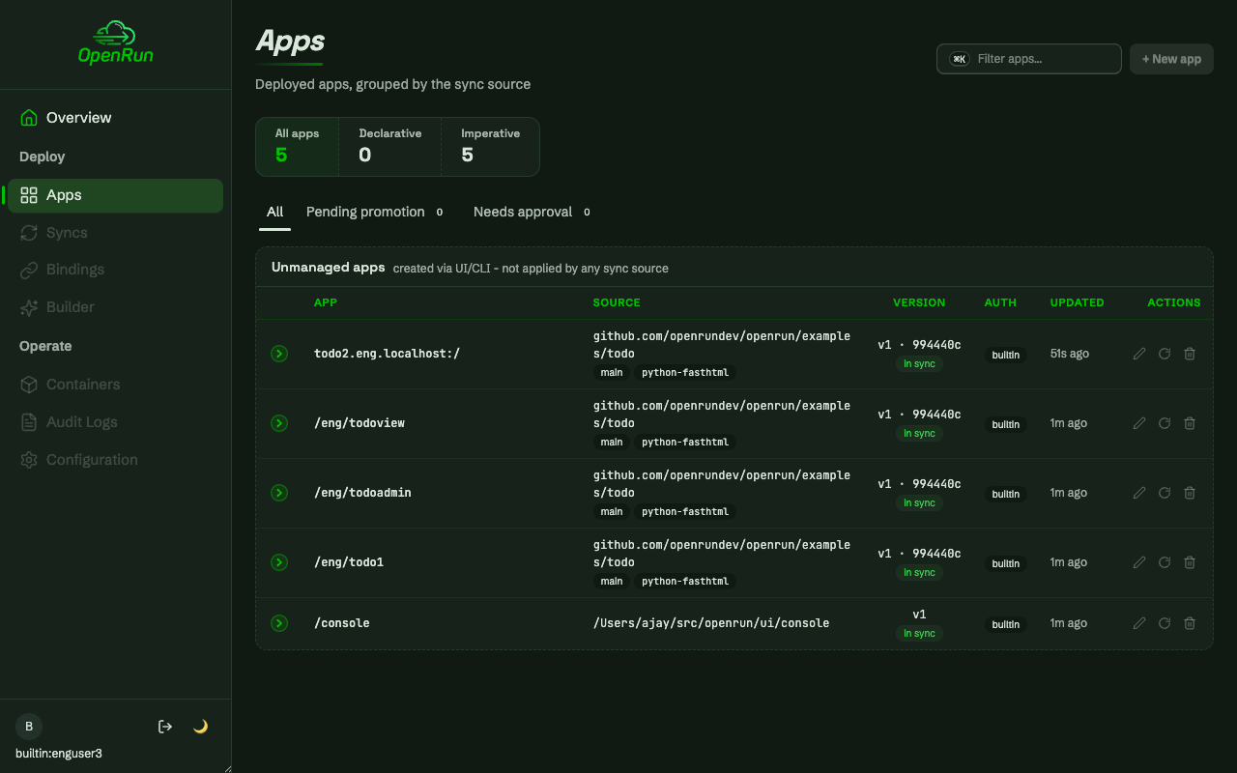
Task: Reload the /console app
Action: (x=1165, y=623)
